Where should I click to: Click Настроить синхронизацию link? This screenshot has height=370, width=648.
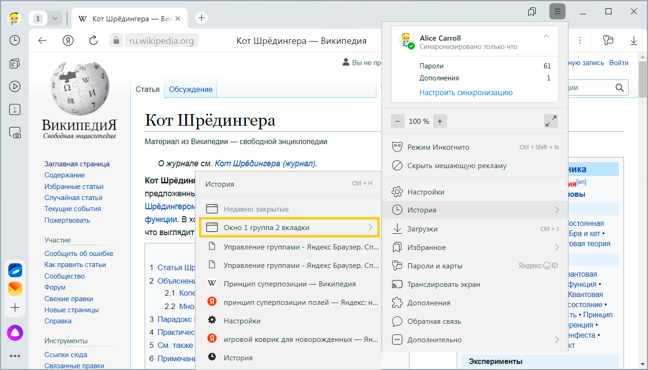coord(466,92)
